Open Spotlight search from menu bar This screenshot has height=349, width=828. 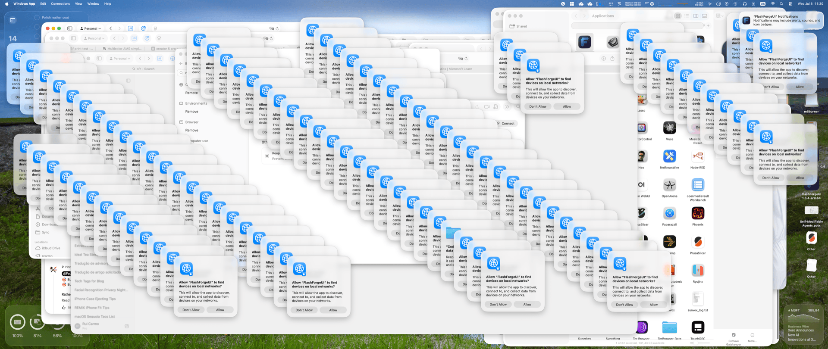(x=781, y=3)
